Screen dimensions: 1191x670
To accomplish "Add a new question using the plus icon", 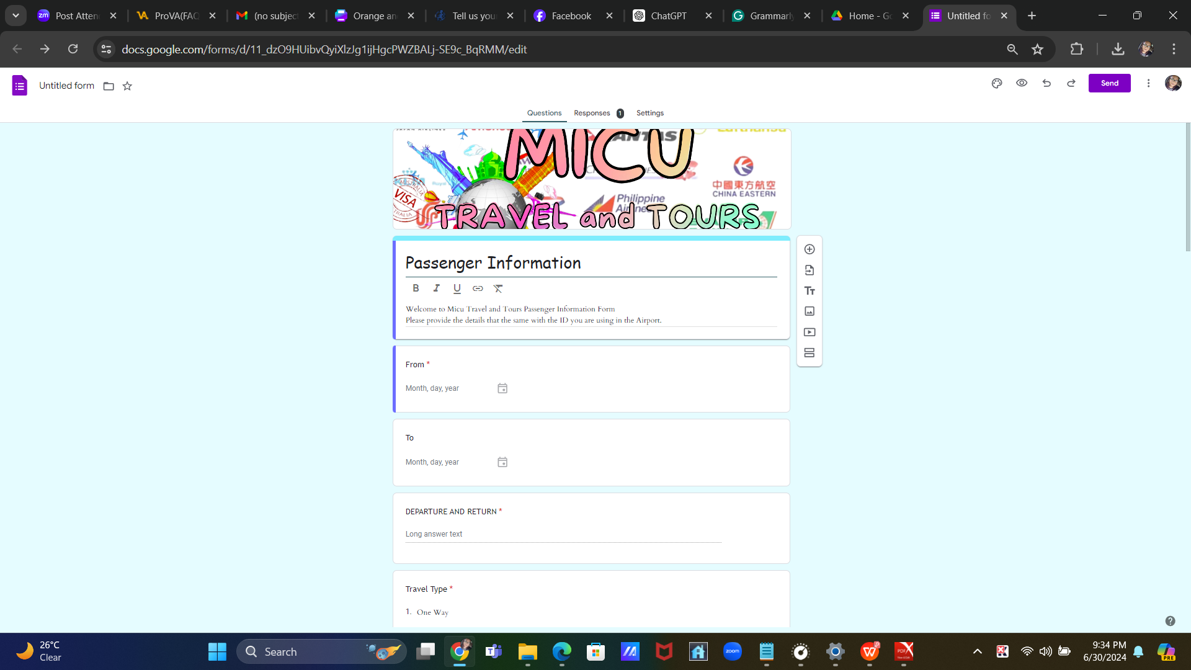I will [x=810, y=249].
